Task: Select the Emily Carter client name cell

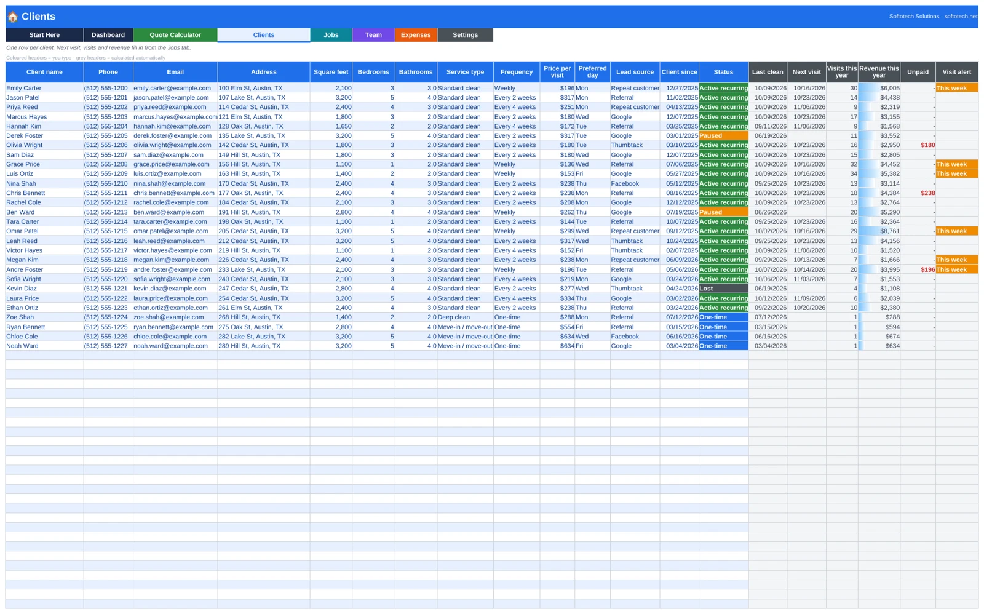Action: coord(44,88)
